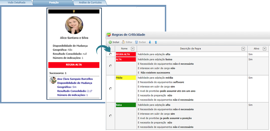
Task: Select the ALTA rule radio button
Action: tap(111, 66)
